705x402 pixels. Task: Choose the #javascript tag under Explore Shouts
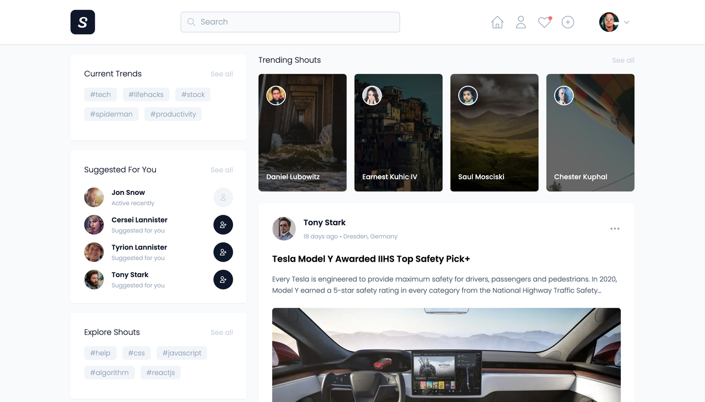coord(182,352)
